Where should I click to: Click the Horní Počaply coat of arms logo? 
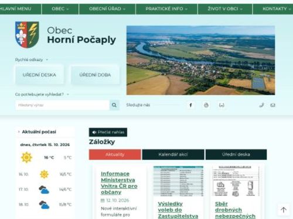27,34
